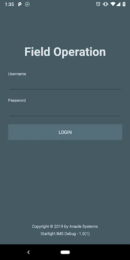Tap the Field Operation title
Image resolution: width=130 pixels, height=260 pixels.
pos(65,52)
